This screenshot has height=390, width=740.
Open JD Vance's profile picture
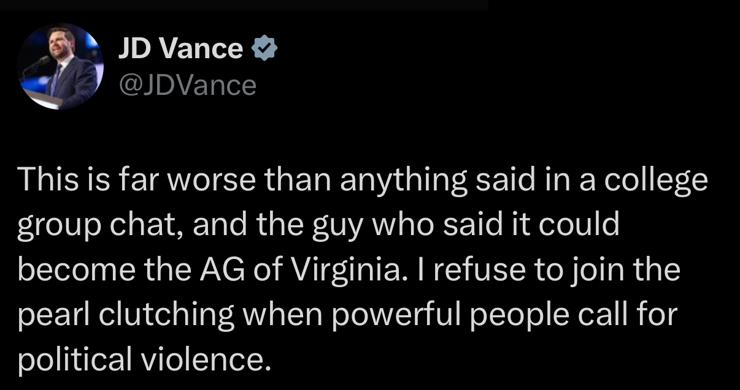pyautogui.click(x=60, y=66)
